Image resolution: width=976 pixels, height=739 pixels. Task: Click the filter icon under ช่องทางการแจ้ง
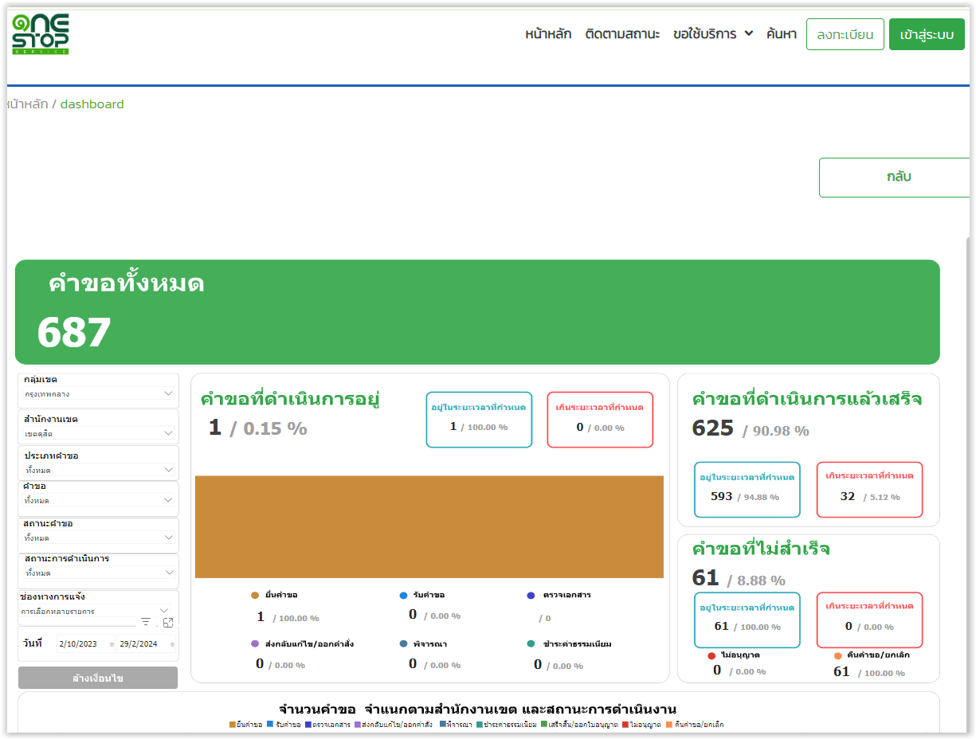pyautogui.click(x=146, y=622)
